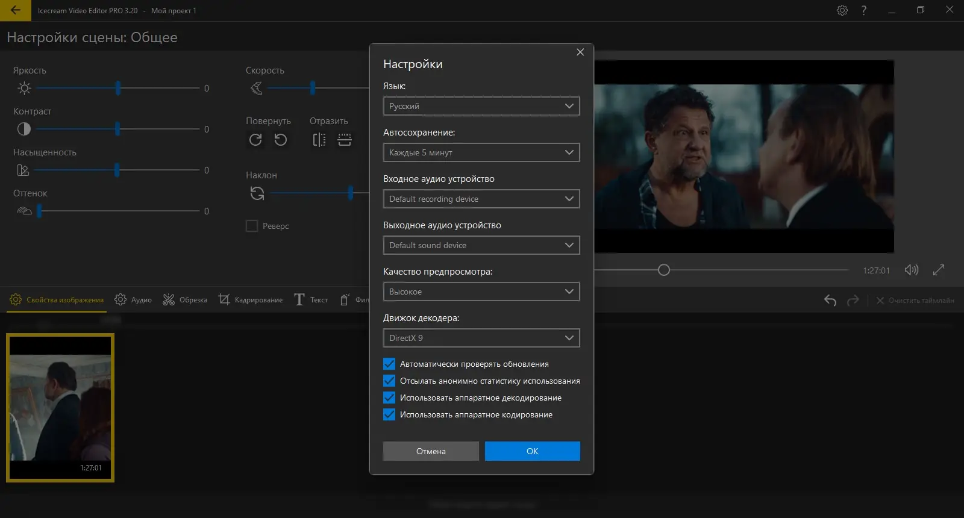Uncheck anonymous usage statistics option
Screen dimensions: 964x518
[389, 381]
